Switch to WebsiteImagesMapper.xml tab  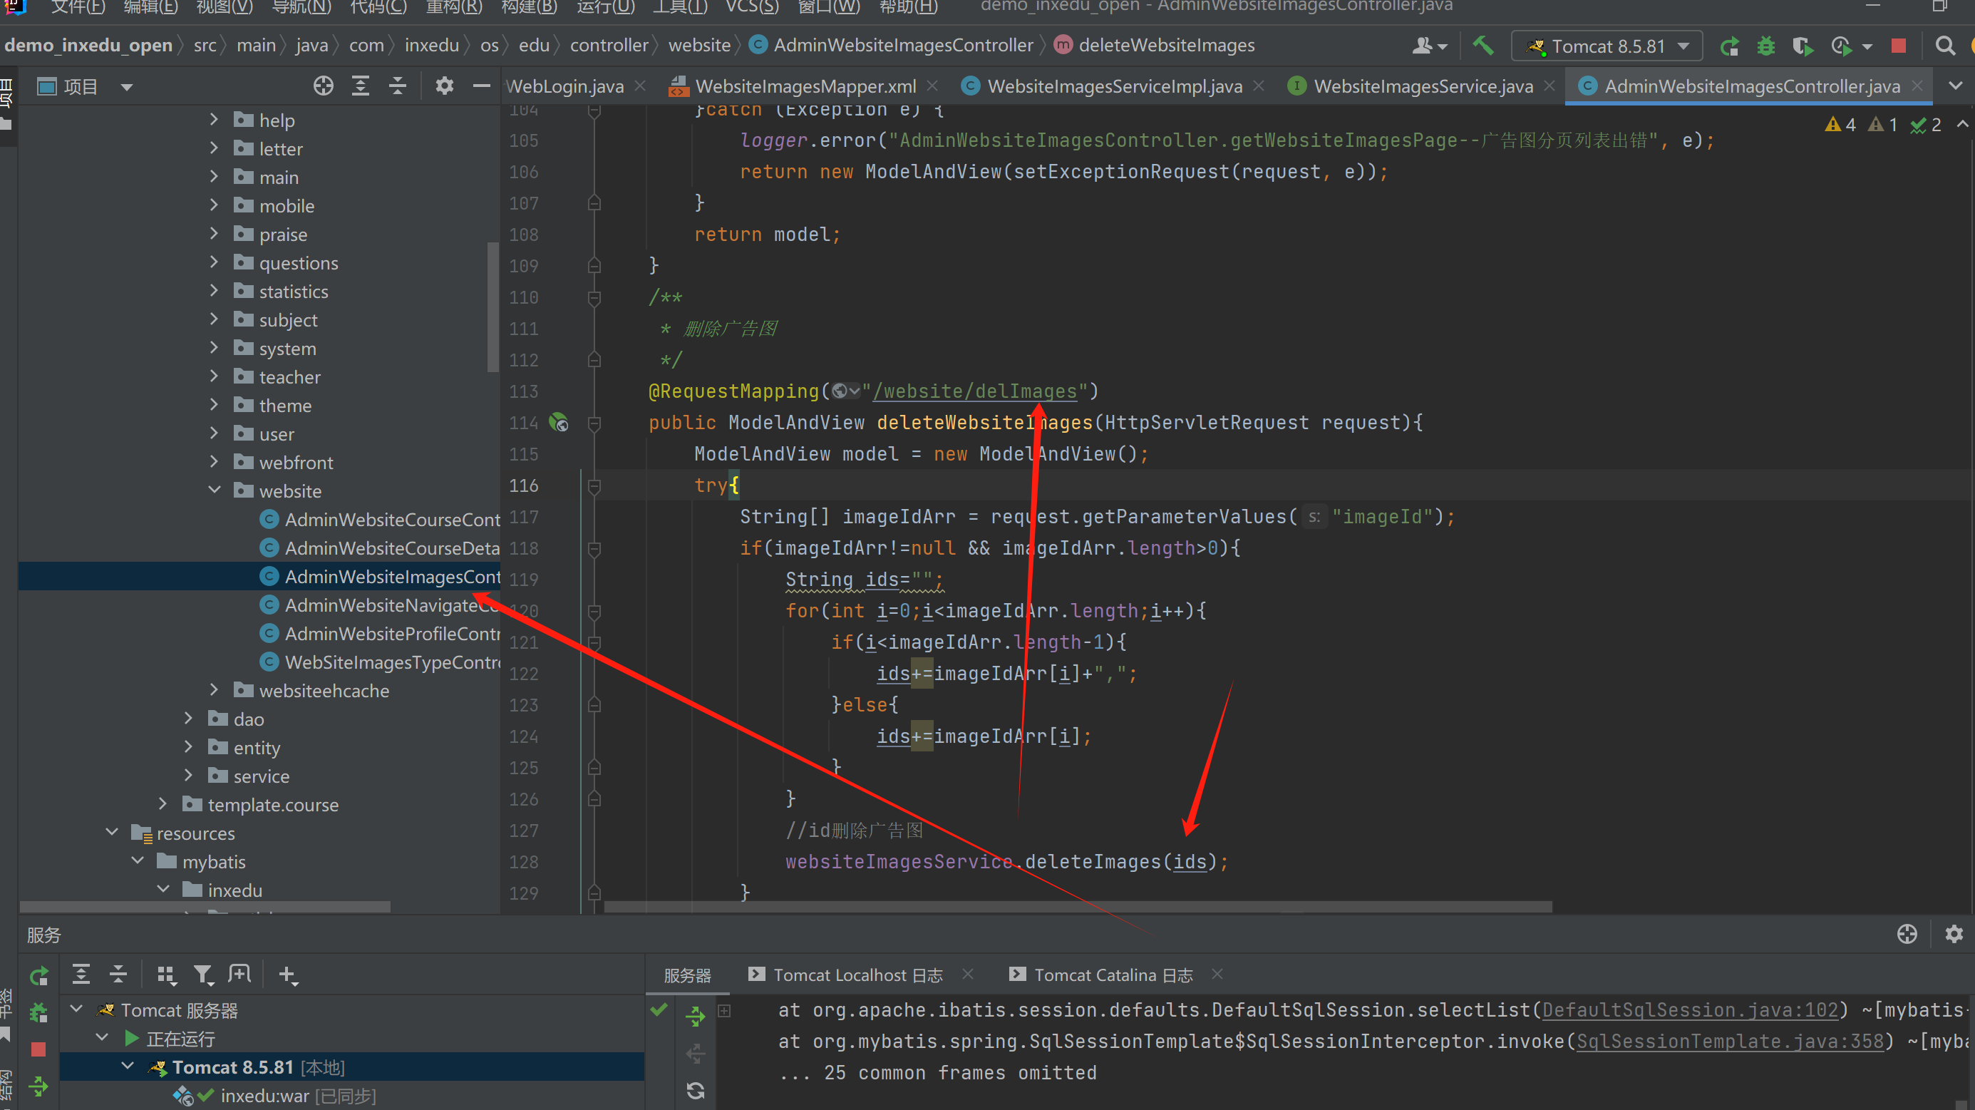click(x=804, y=87)
